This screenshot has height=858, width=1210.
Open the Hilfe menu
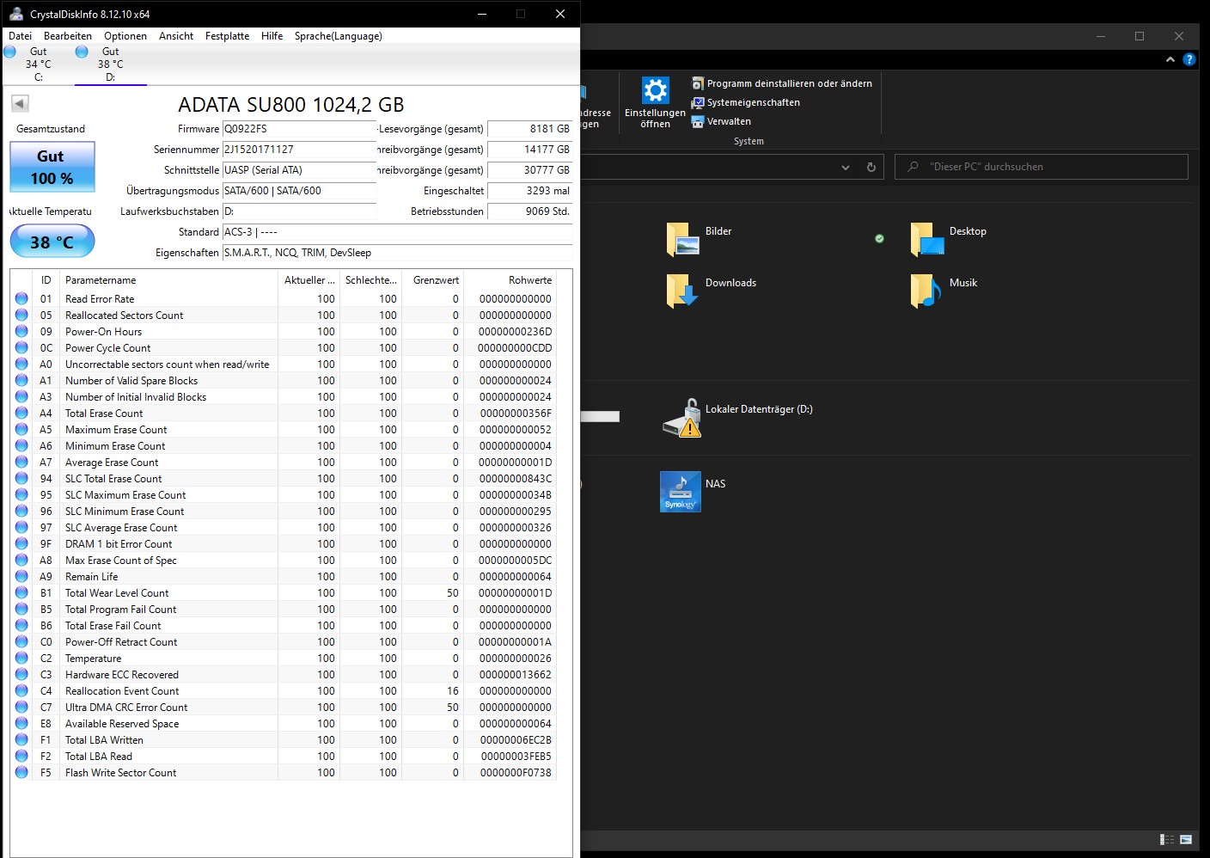(x=272, y=36)
